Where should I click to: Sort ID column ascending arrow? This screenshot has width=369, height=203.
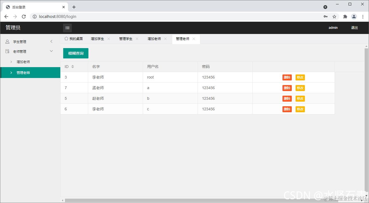(x=73, y=65)
